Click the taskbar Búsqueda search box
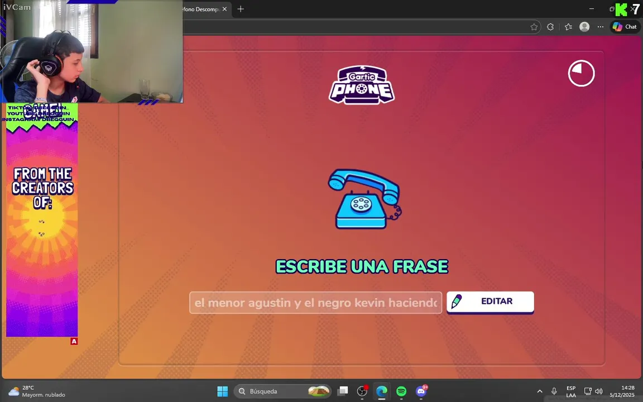 tap(282, 391)
